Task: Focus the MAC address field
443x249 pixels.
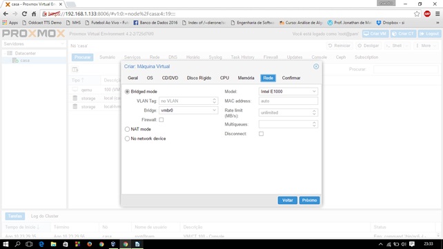Action: pos(288,101)
